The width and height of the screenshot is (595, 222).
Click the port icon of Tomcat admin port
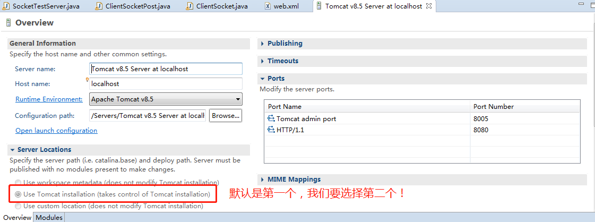pos(271,119)
